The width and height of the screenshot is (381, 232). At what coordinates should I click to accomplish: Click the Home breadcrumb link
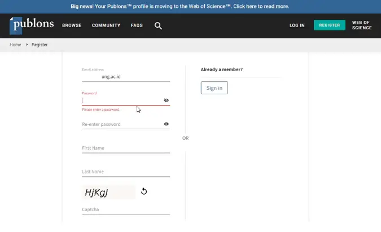[15, 44]
